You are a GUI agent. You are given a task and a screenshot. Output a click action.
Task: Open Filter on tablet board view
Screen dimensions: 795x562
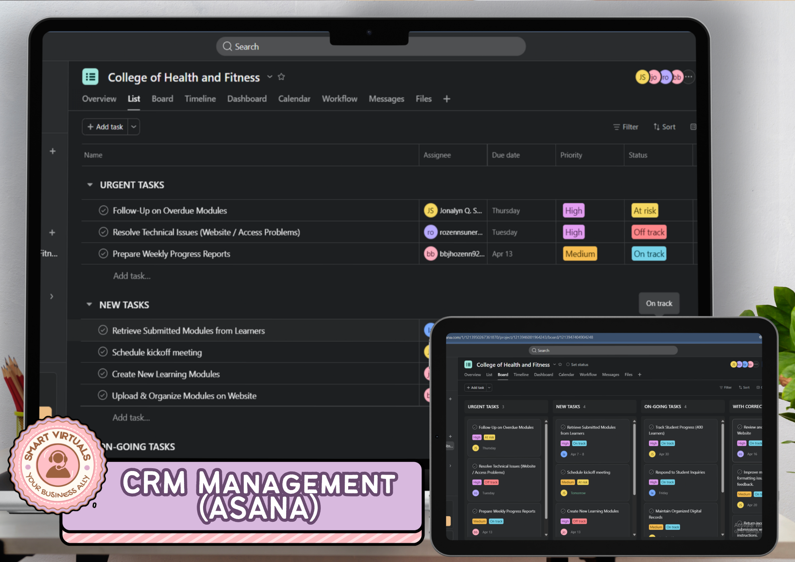[x=725, y=388]
